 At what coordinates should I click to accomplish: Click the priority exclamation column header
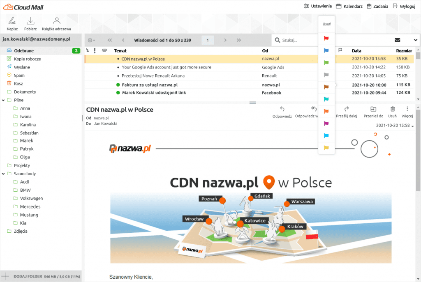click(x=95, y=50)
